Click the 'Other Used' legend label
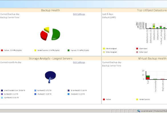 point(143,52)
